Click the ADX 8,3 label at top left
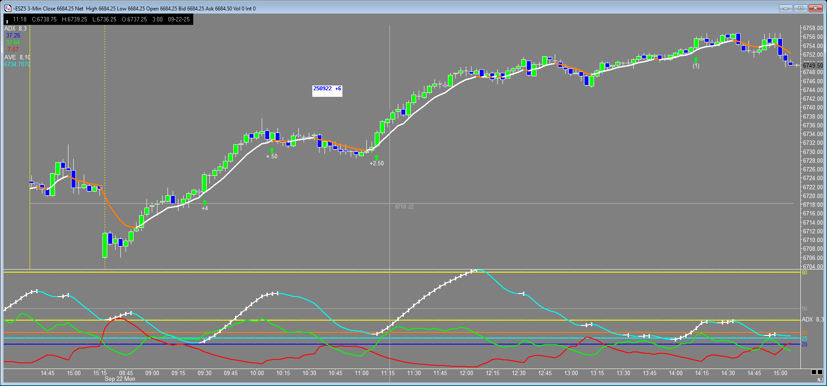 click(15, 28)
